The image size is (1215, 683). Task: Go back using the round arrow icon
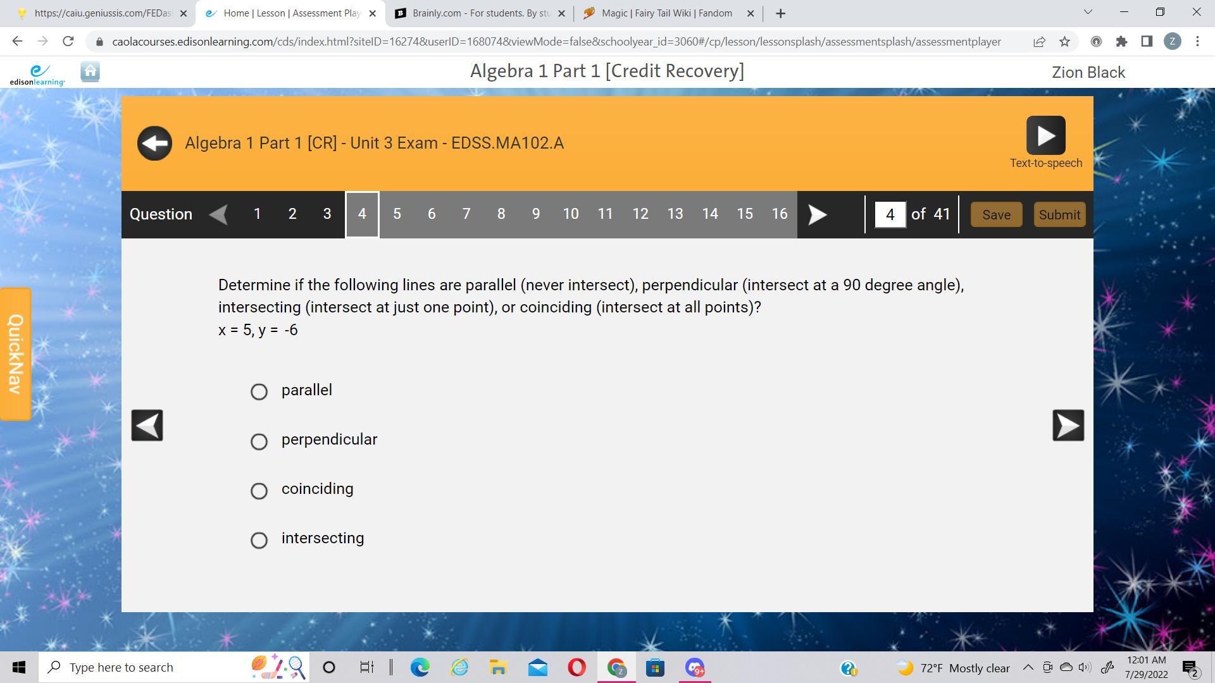154,144
